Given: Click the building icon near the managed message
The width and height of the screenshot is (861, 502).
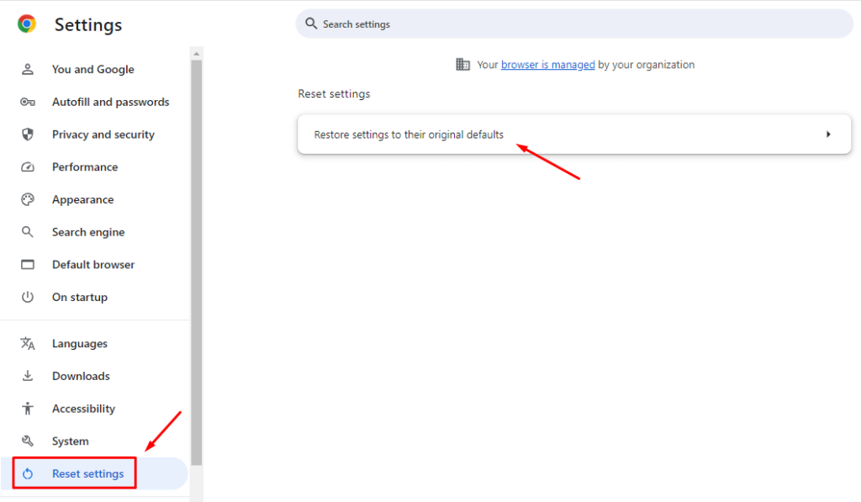Looking at the screenshot, I should 463,64.
